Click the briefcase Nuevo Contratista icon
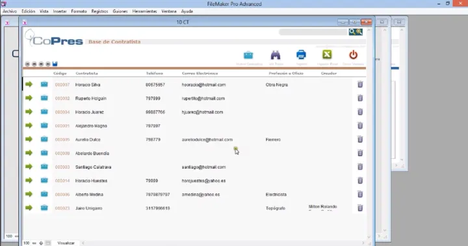Viewport: 468px width, 246px height. pyautogui.click(x=248, y=55)
